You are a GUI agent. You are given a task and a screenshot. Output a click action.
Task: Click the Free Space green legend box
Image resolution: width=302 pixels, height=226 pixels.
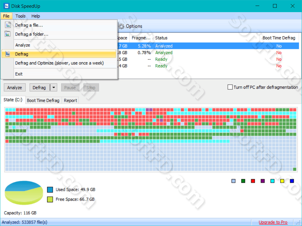pos(50,199)
